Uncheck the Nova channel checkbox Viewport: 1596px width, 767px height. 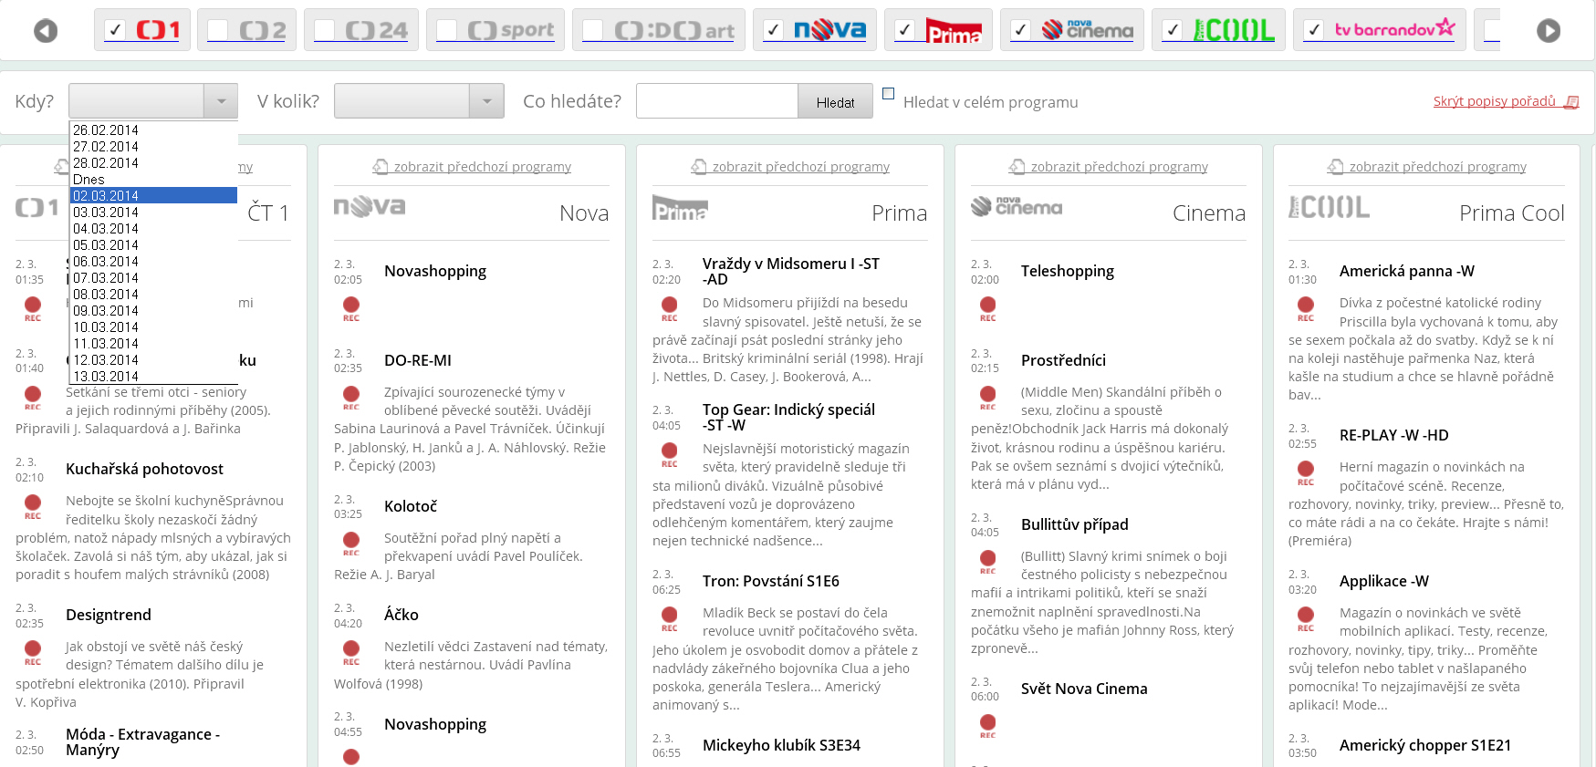point(773,30)
